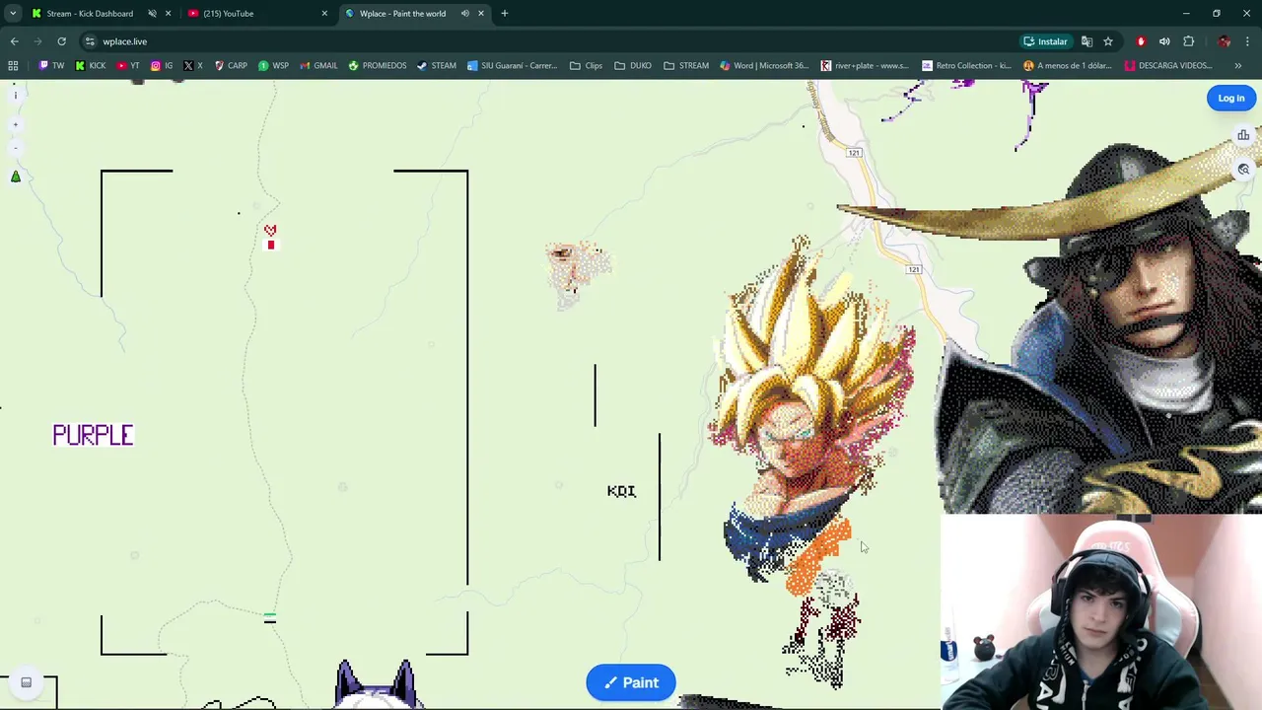Open the translate page icon
The image size is (1262, 710).
1087,41
